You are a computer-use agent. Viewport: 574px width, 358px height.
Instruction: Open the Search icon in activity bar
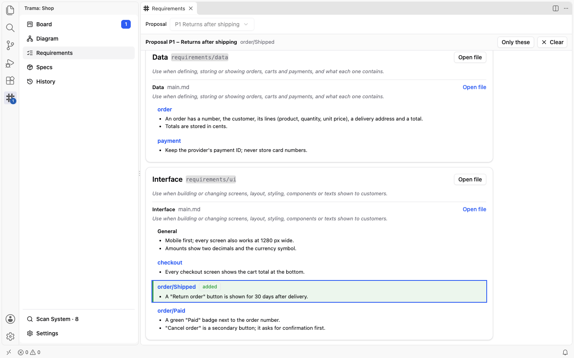click(10, 27)
